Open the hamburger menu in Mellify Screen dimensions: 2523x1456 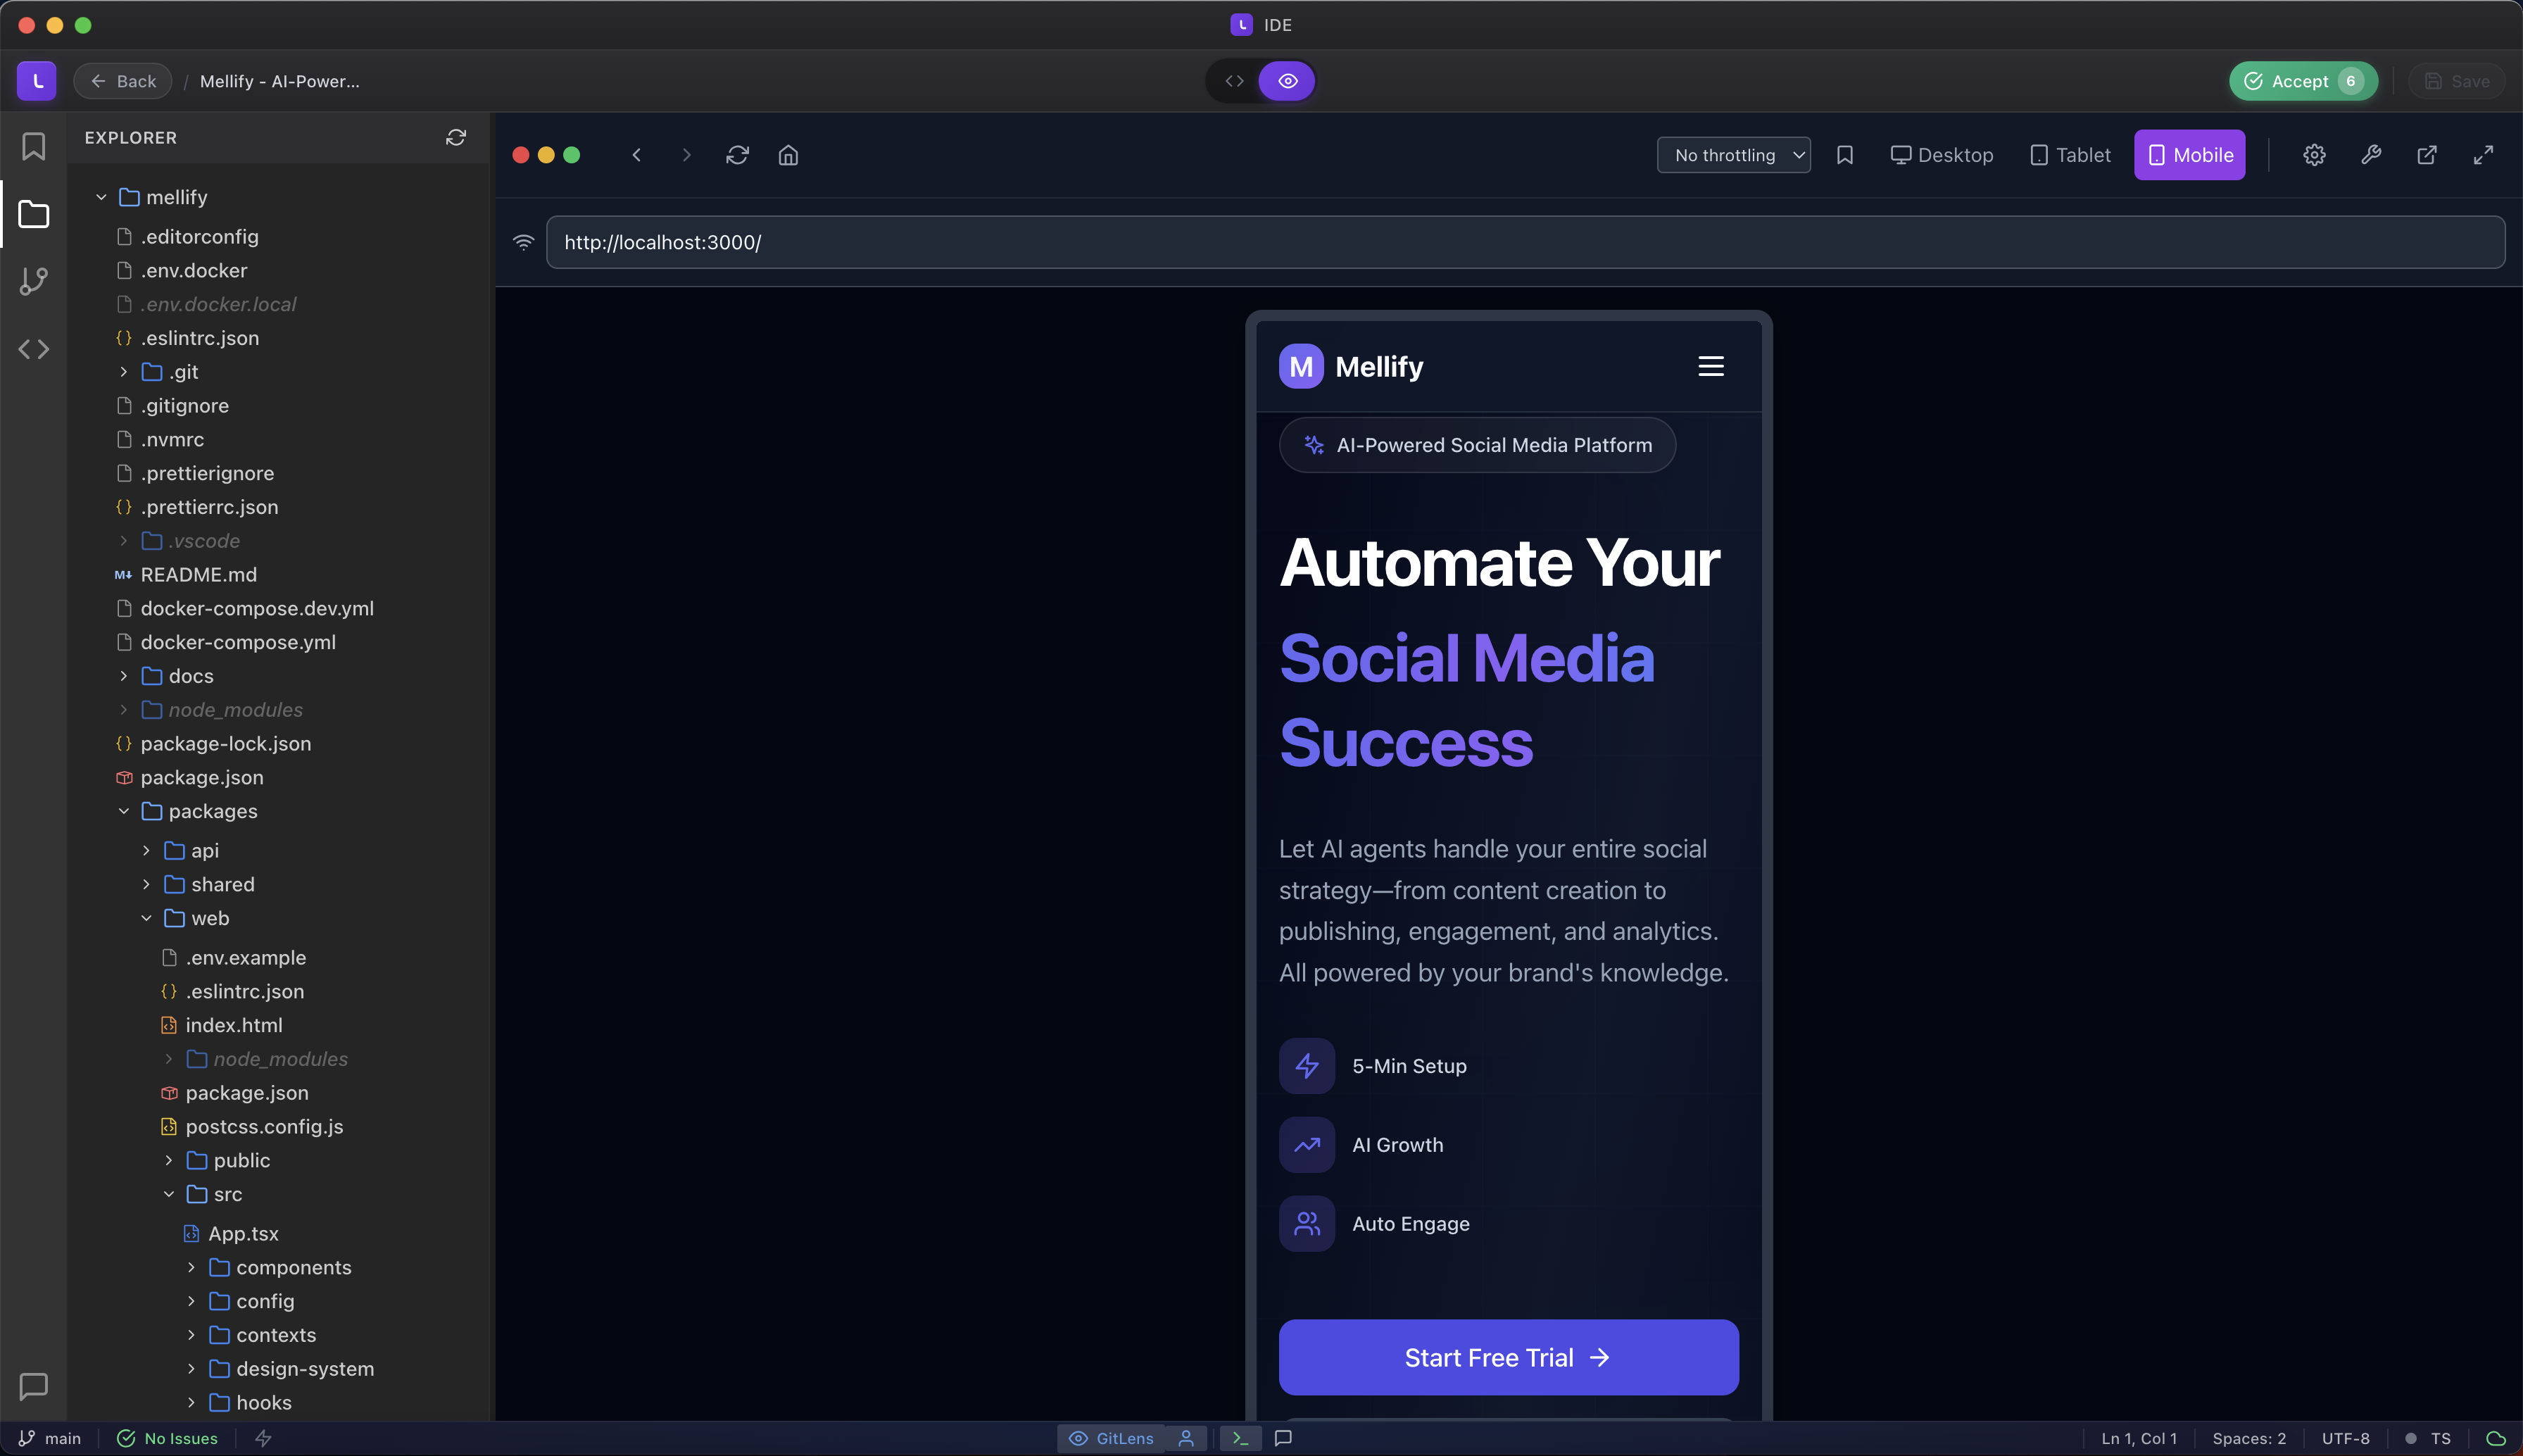[x=1711, y=366]
